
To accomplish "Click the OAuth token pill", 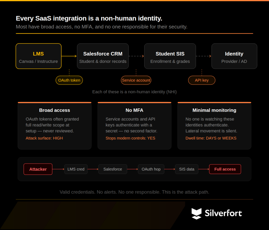I will 69,80.
